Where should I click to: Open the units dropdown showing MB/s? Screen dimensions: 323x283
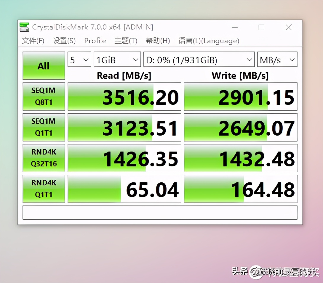click(277, 59)
